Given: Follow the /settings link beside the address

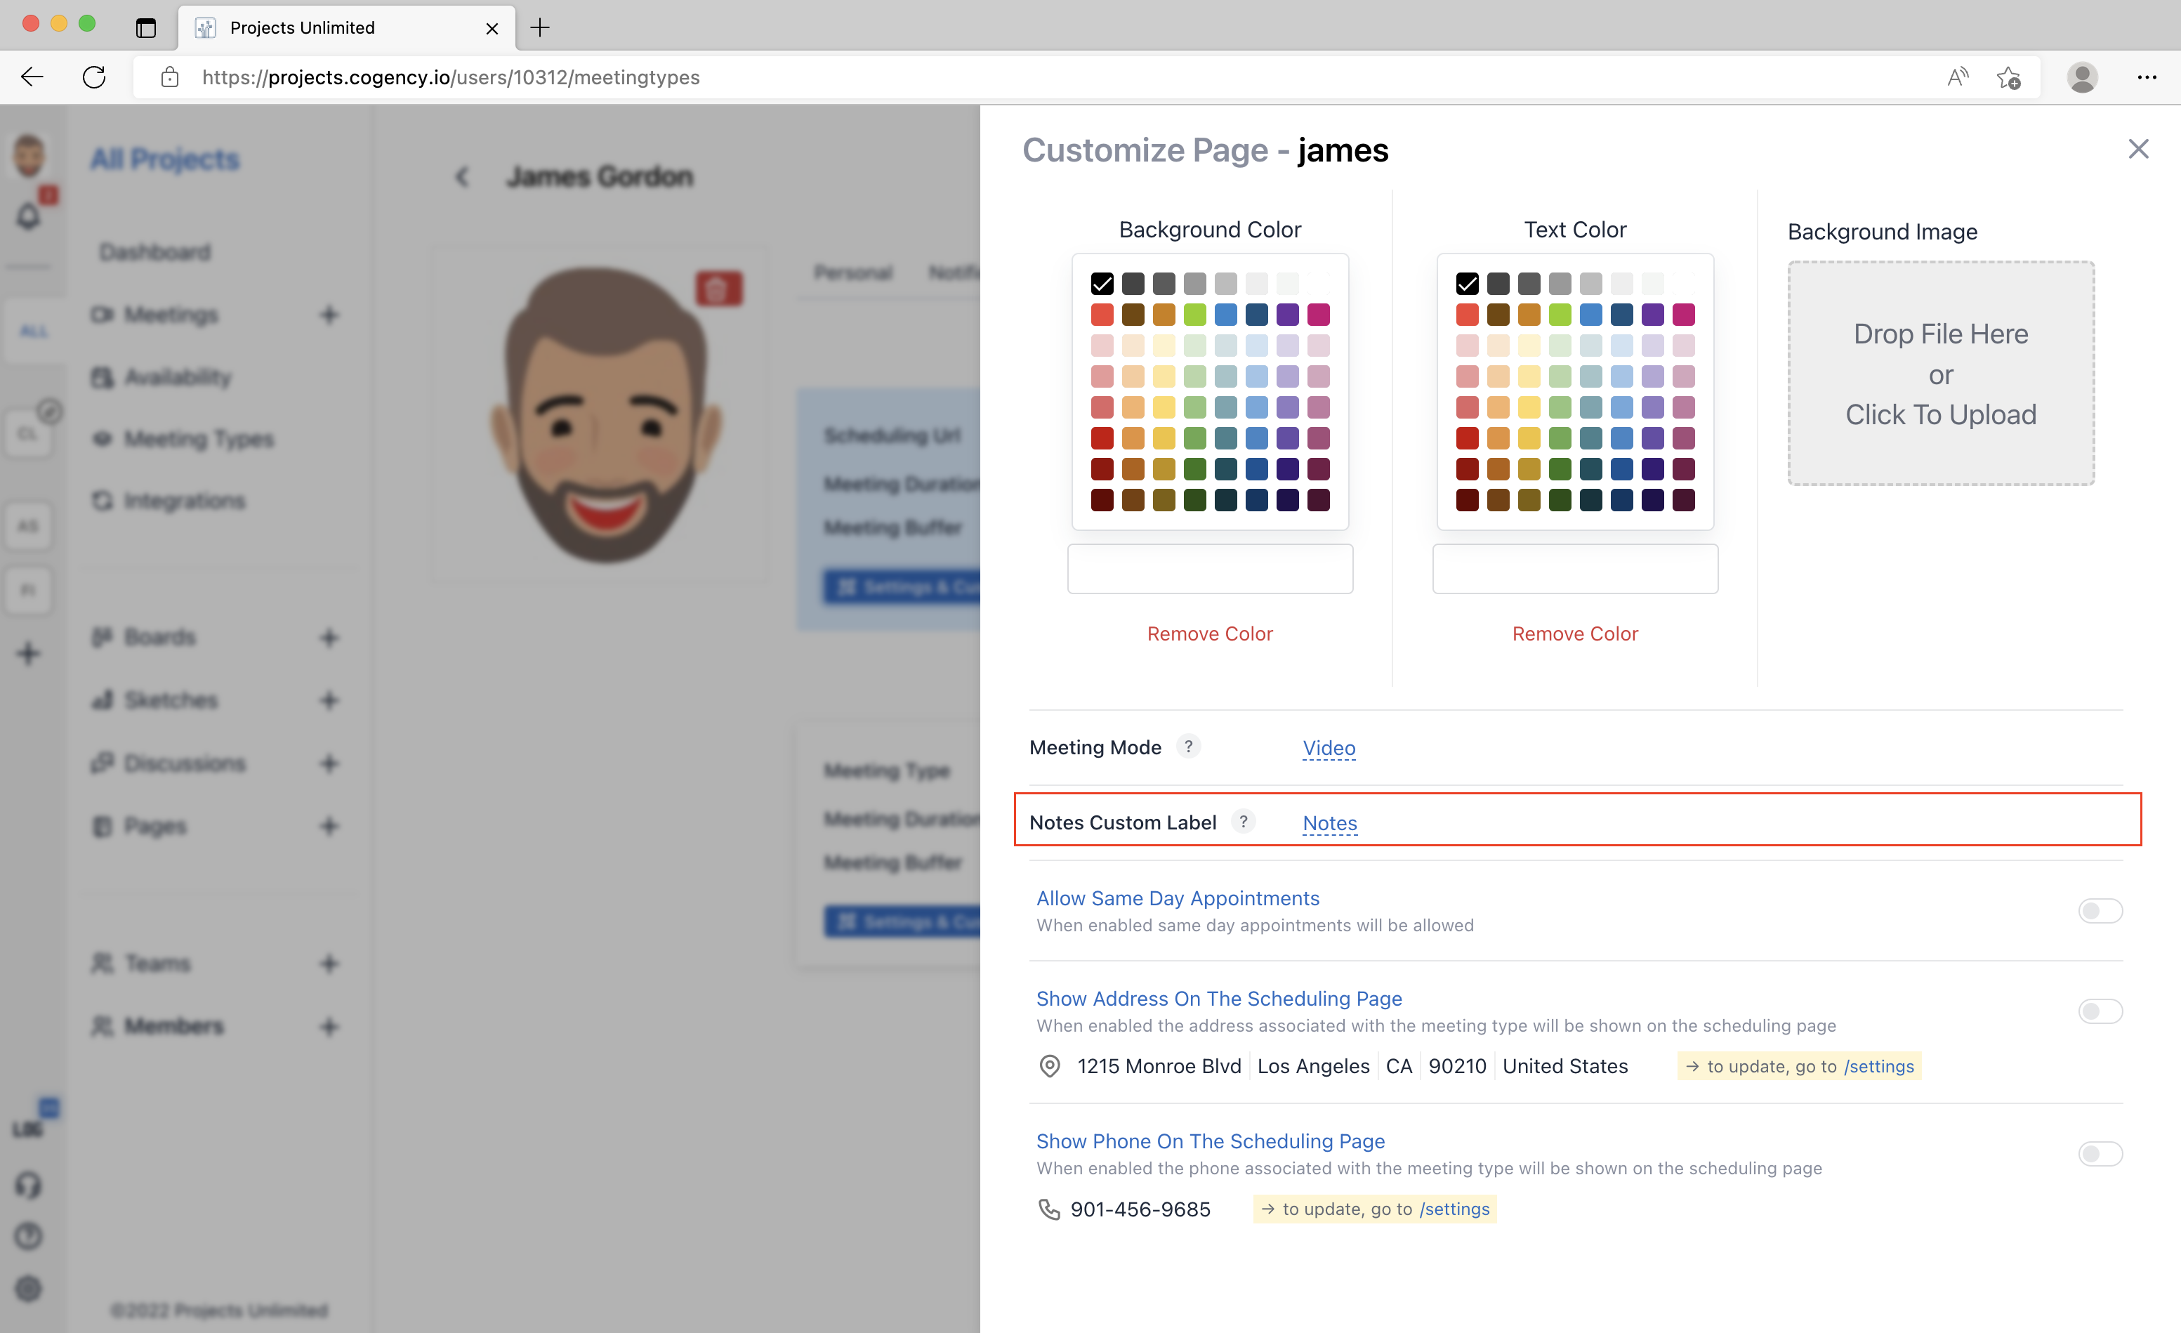Looking at the screenshot, I should pos(1878,1067).
